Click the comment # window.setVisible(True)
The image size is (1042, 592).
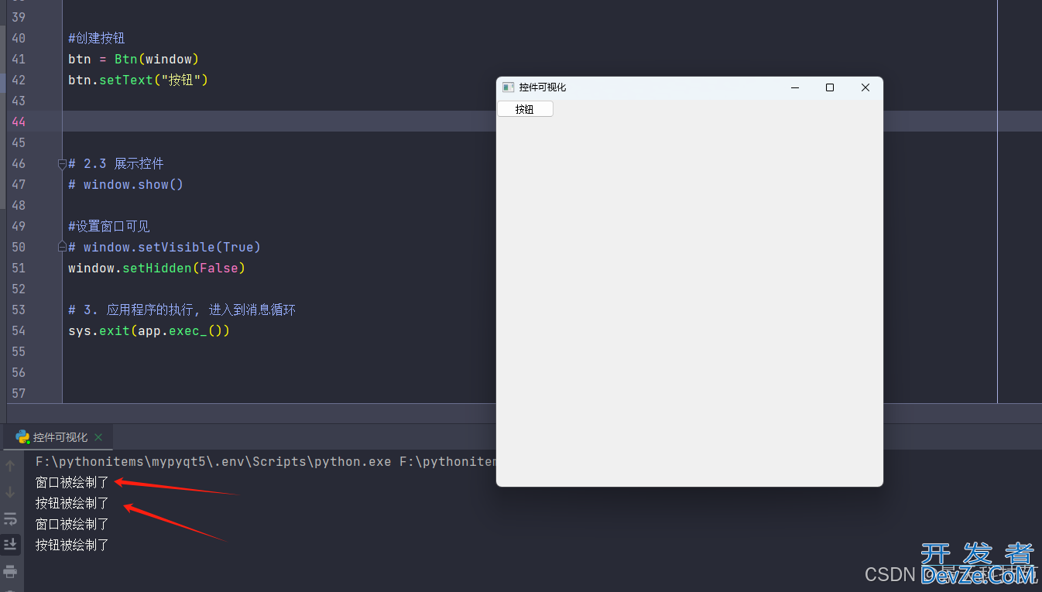pos(164,247)
